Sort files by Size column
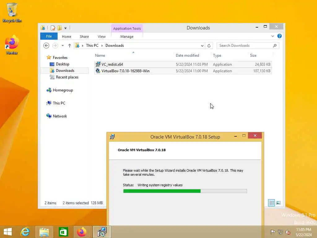The image size is (317, 238). (x=253, y=55)
